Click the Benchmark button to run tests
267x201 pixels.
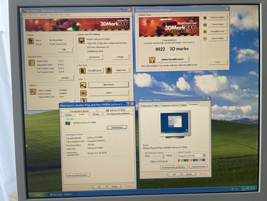point(108,85)
